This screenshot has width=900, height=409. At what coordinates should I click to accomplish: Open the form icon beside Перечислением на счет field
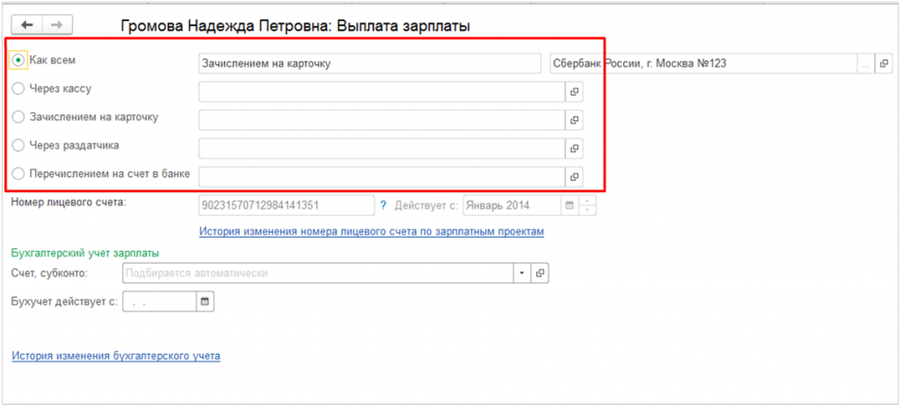pos(574,176)
